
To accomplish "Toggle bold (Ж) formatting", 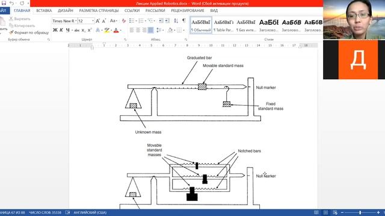I will point(55,30).
